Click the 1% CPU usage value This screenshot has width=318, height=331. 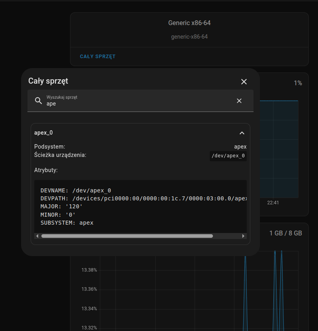pos(298,83)
